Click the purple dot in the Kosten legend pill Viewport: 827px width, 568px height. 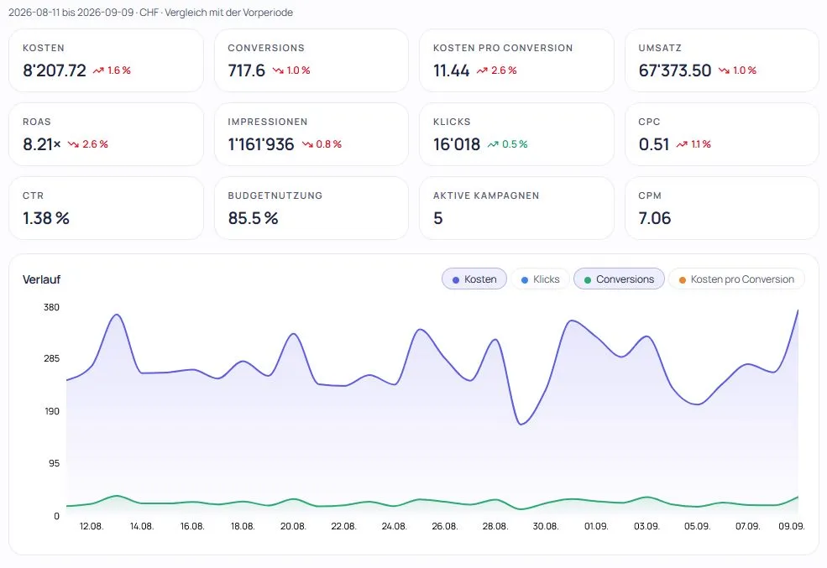pos(456,280)
